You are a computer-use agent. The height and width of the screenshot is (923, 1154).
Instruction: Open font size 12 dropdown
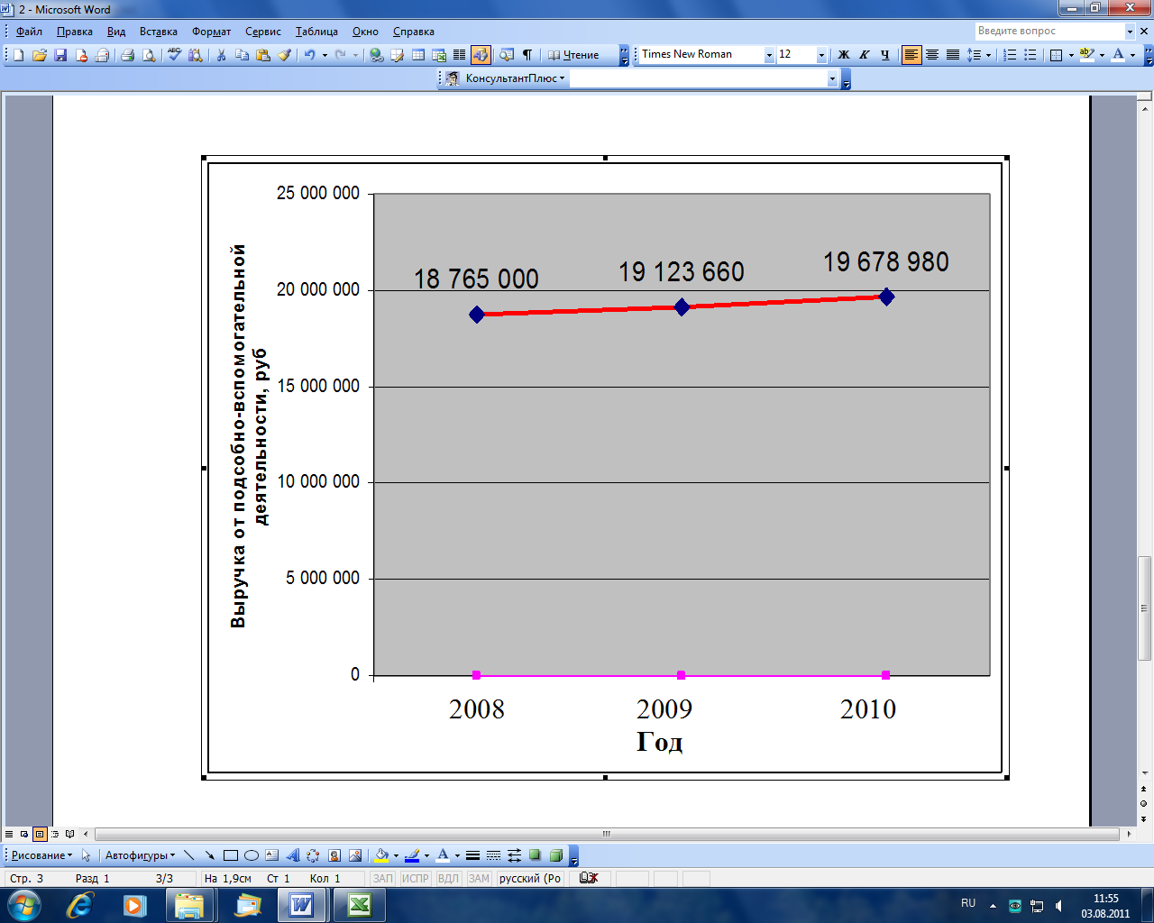point(821,55)
